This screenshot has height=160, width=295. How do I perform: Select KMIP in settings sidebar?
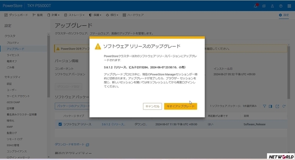(10, 127)
